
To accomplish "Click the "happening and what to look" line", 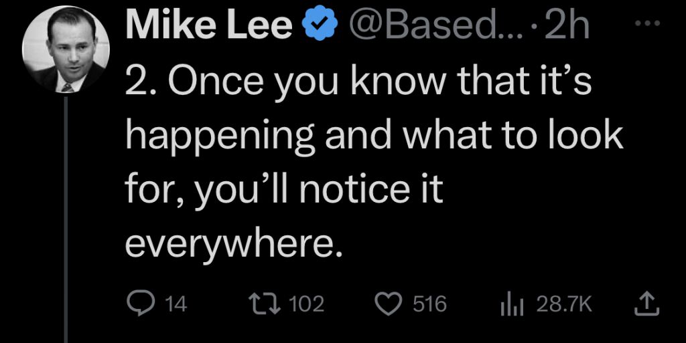I will [374, 138].
